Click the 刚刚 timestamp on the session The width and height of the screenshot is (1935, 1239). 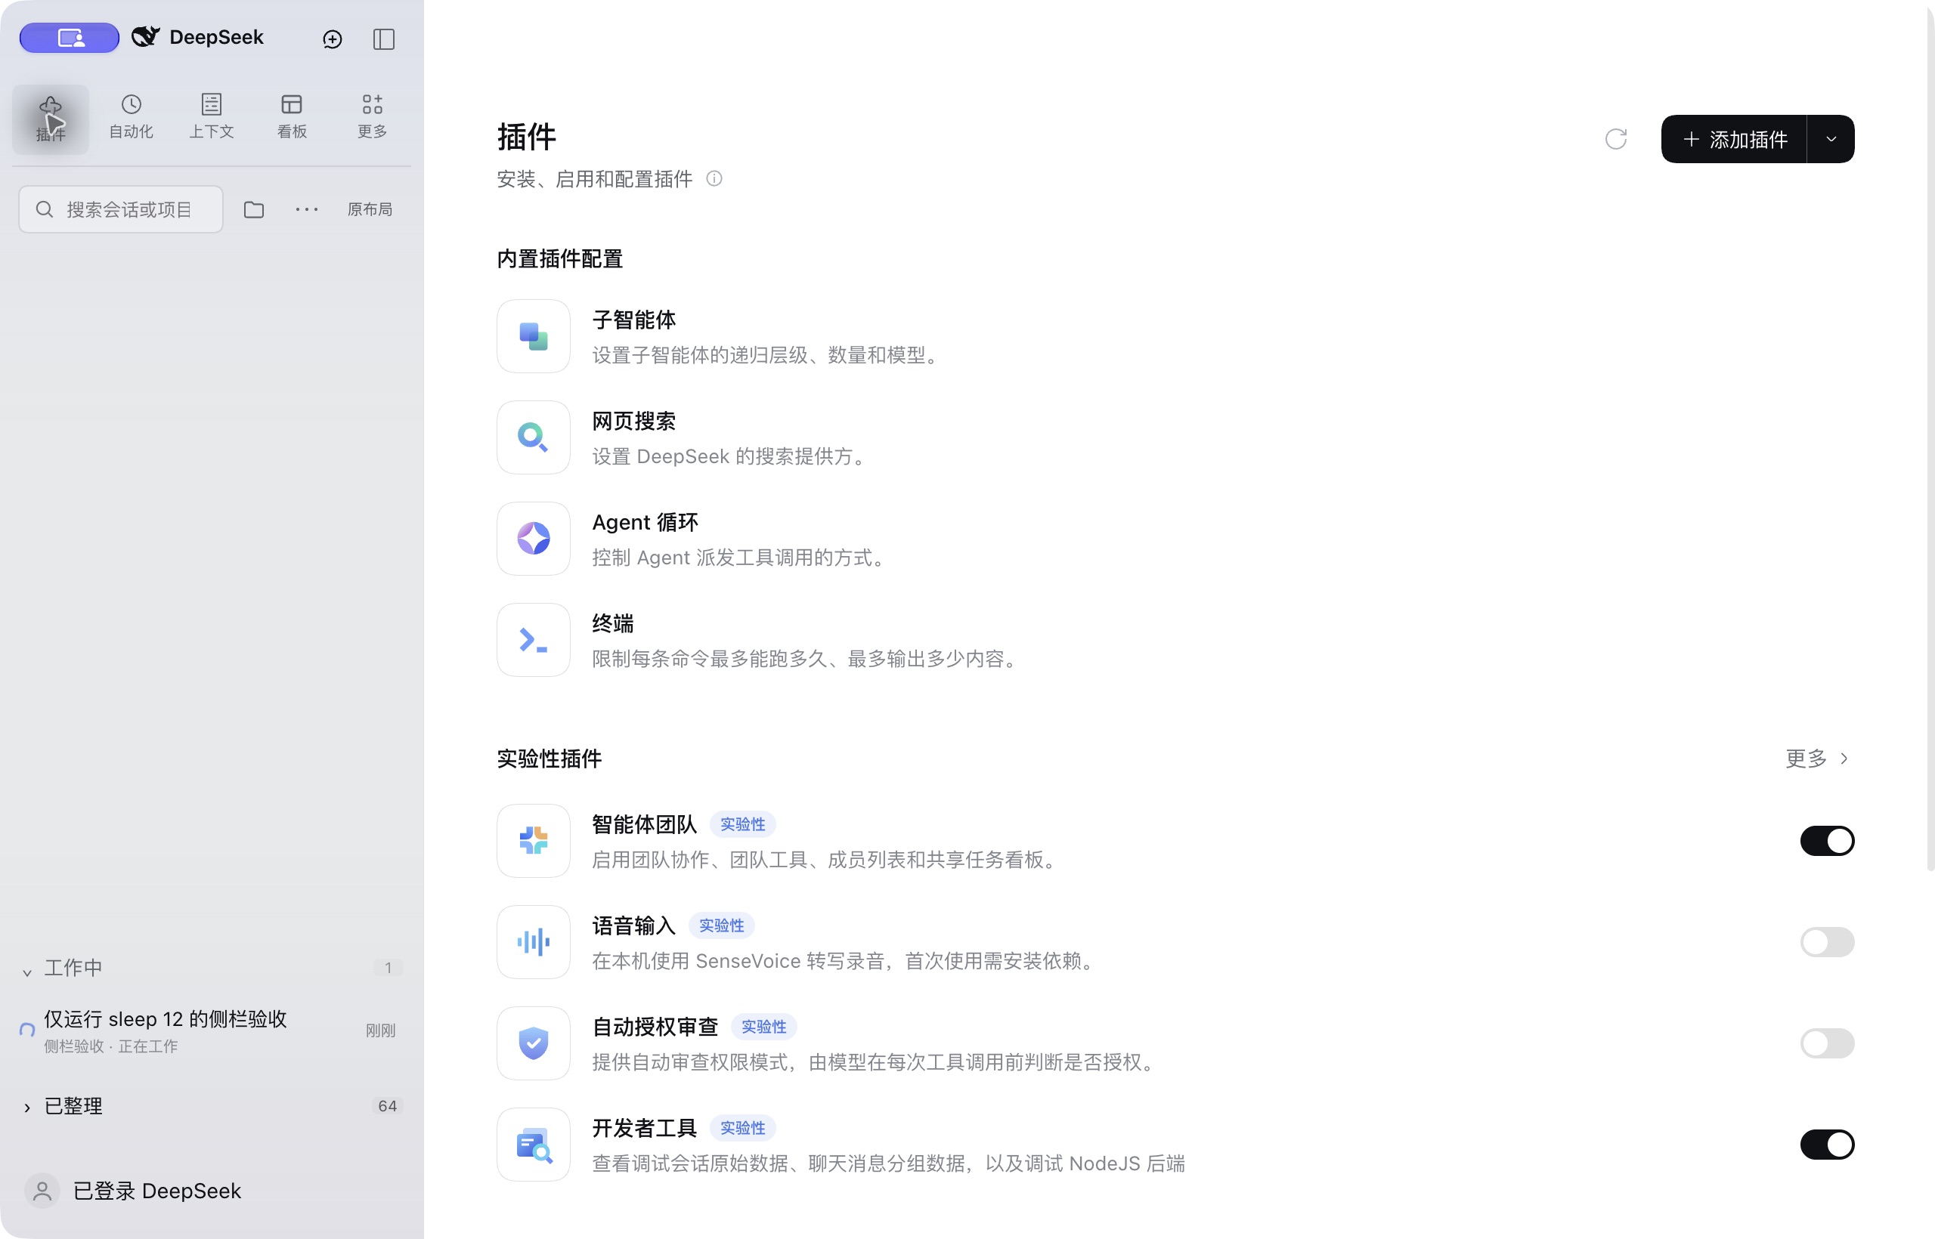[381, 1030]
